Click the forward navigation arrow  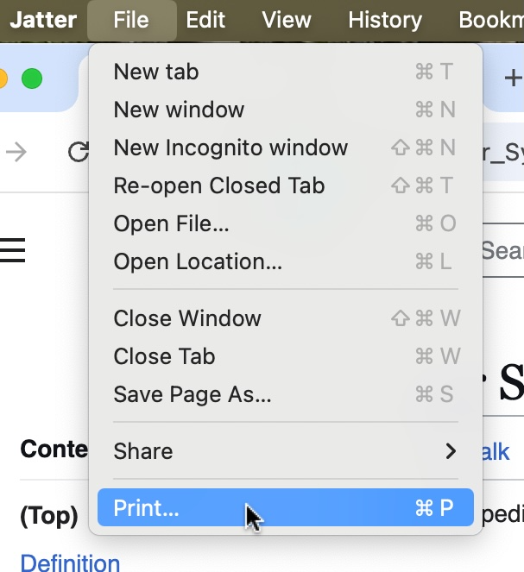pos(16,153)
